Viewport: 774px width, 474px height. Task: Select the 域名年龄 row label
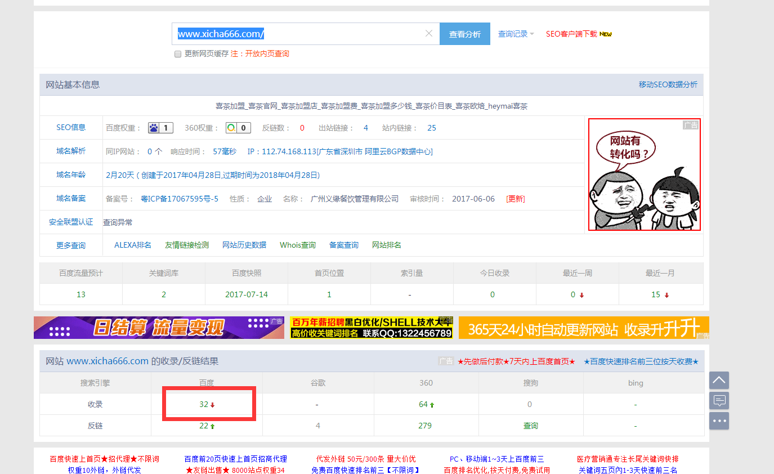point(71,175)
